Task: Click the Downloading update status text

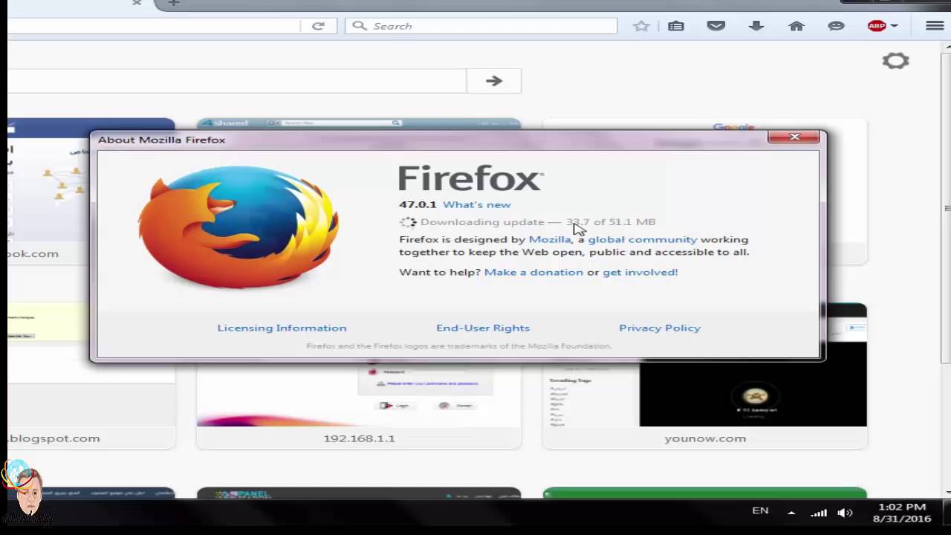Action: click(538, 221)
